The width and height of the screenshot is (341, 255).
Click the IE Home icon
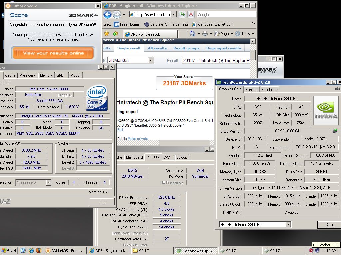point(193,34)
